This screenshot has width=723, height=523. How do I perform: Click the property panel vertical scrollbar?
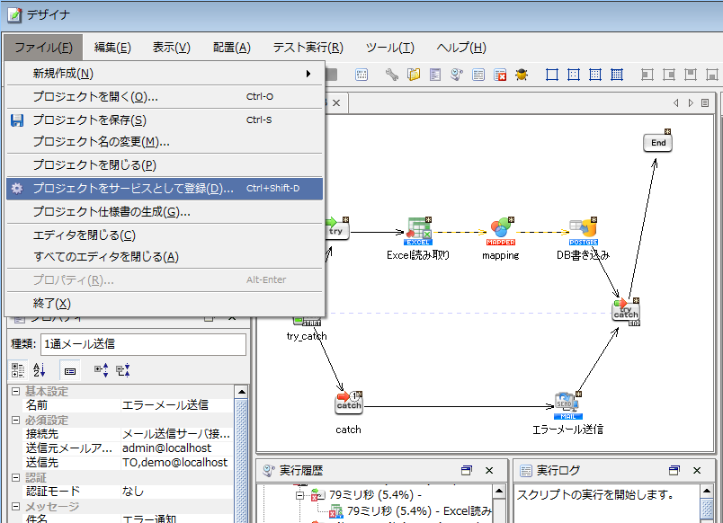pos(241,449)
